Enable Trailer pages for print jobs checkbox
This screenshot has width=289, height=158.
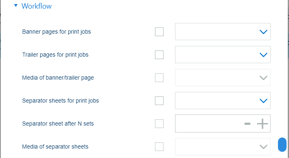pyautogui.click(x=159, y=55)
